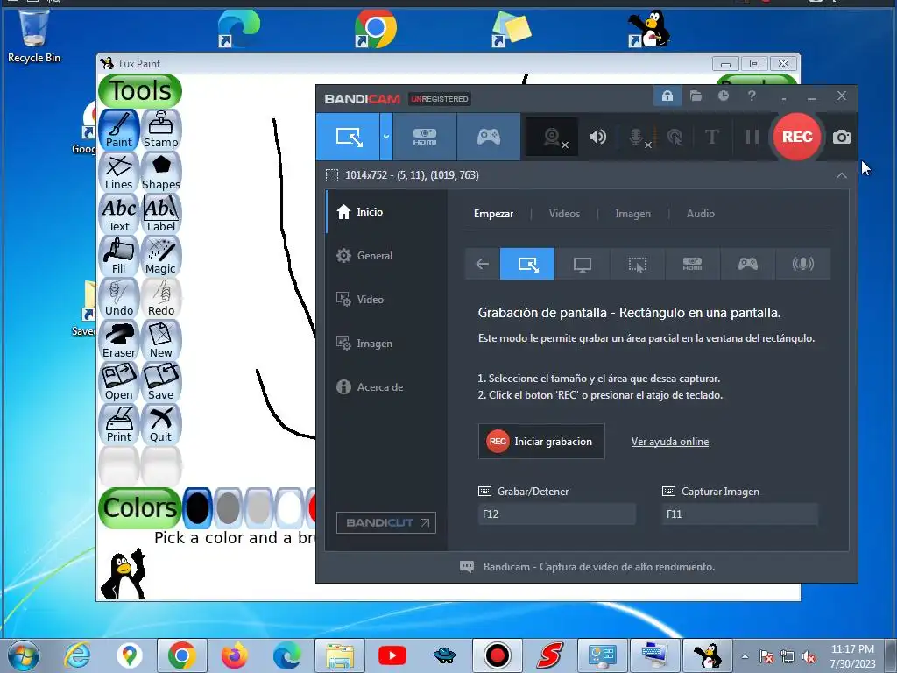This screenshot has height=673, width=897.
Task: Toggle the text overlay T icon
Action: pos(711,137)
